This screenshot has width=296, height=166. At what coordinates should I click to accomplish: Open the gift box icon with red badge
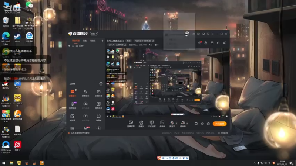tap(200, 43)
